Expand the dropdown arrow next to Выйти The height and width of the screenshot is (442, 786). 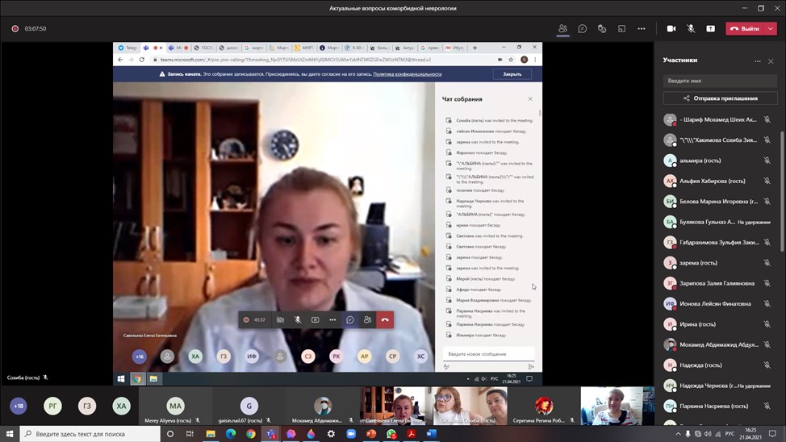(771, 28)
